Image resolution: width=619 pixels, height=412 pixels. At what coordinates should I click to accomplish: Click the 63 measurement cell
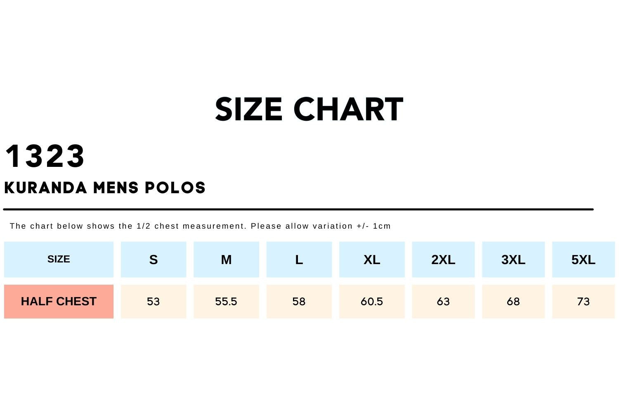pos(443,302)
